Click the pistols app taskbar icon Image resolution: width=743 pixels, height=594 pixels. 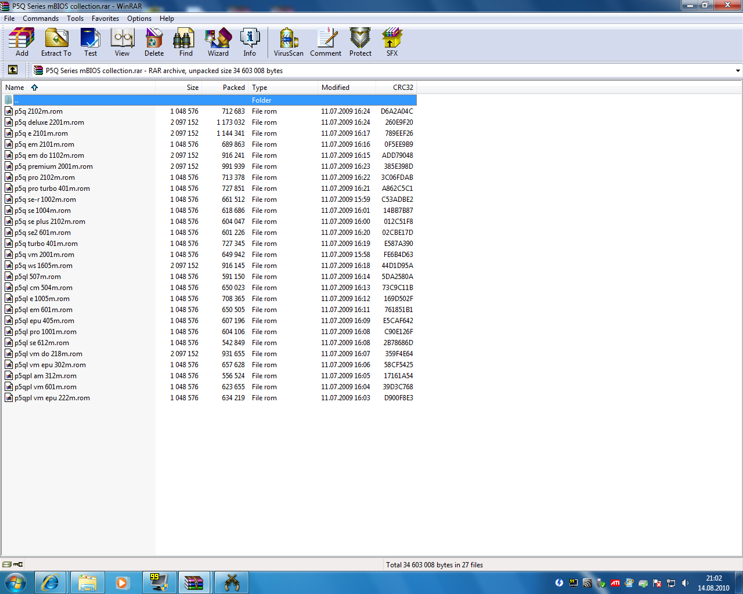pos(232,582)
